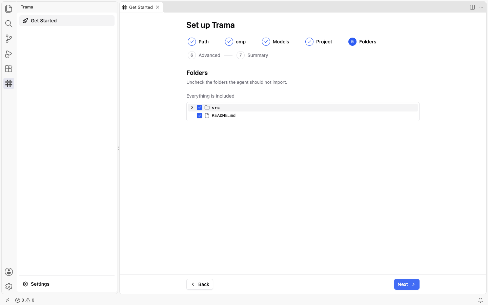Open the Explorer files icon
This screenshot has width=488, height=305.
point(9,9)
